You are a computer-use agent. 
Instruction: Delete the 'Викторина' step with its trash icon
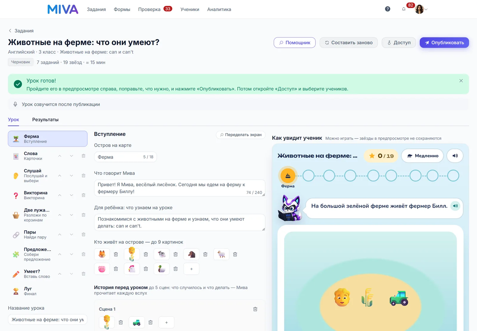pyautogui.click(x=83, y=195)
